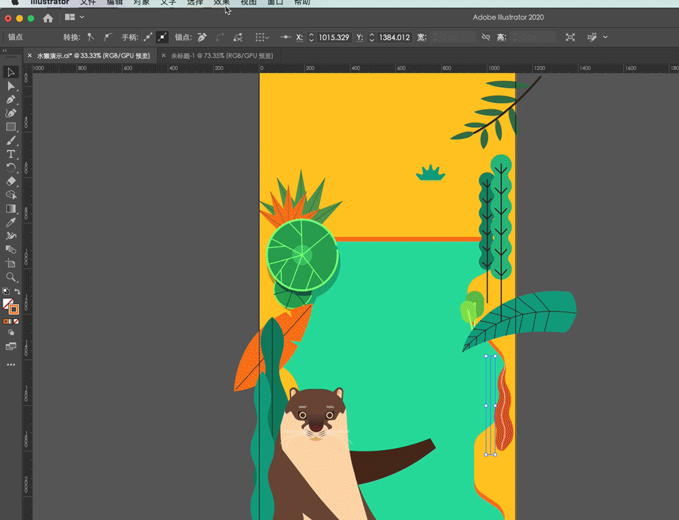Screen dimensions: 679x520
Task: Click the orange stroke color swatch
Action: [14, 310]
